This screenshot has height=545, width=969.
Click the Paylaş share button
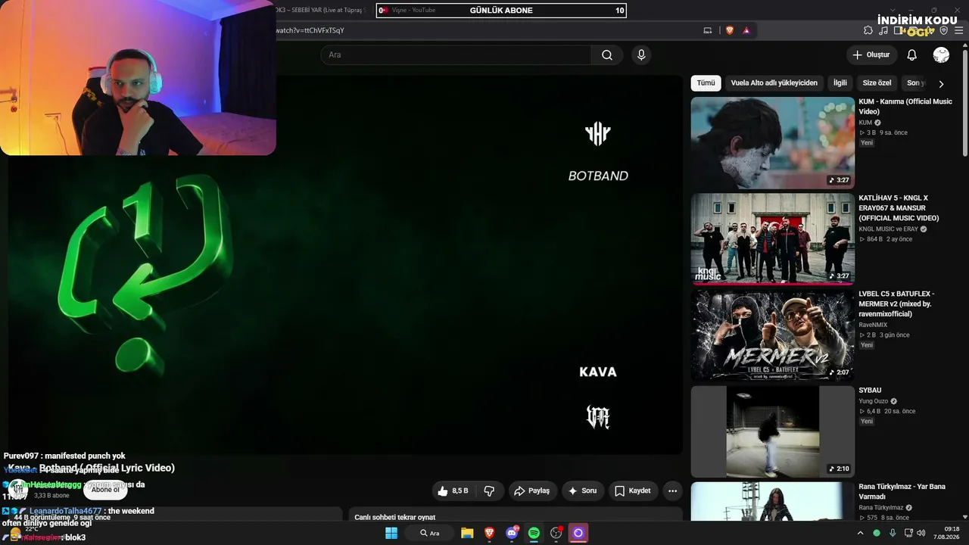click(531, 491)
